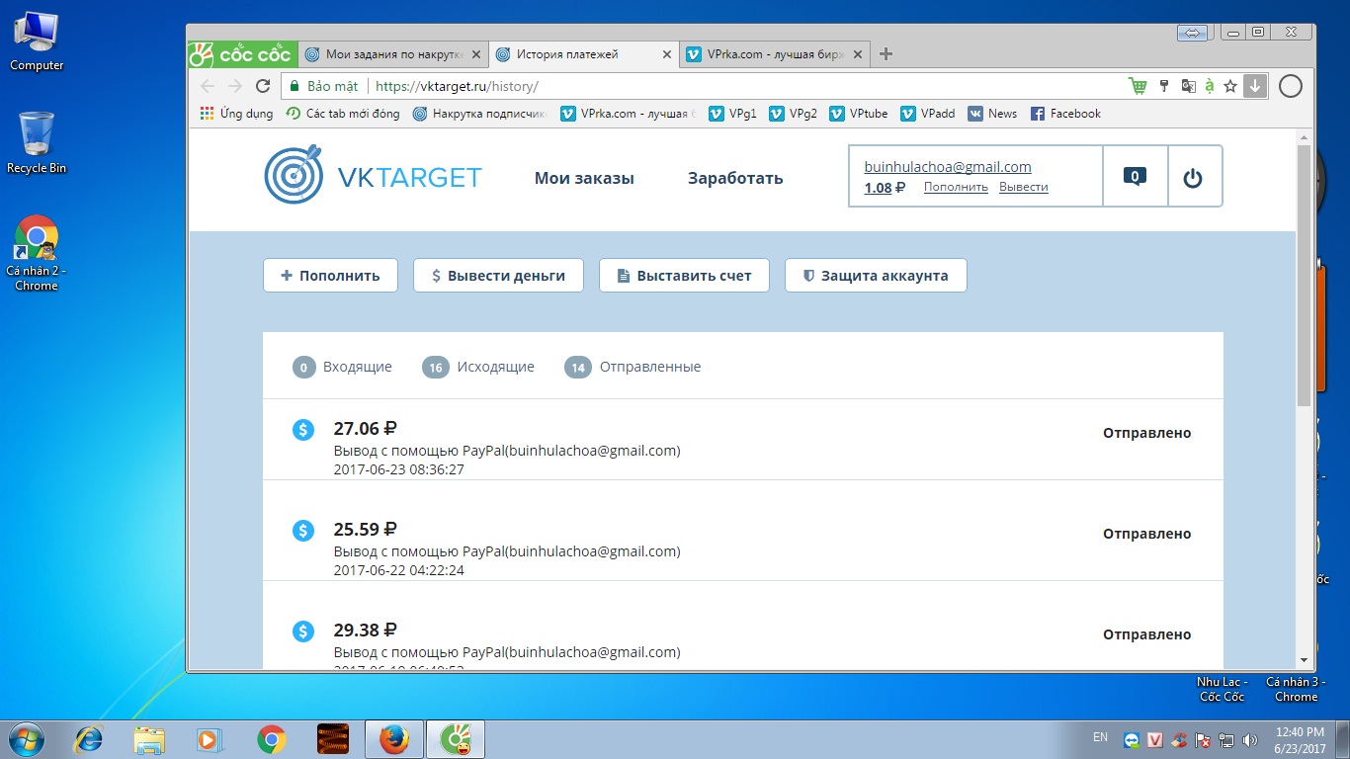Open the VPg1 bookmark
The width and height of the screenshot is (1350, 759).
point(732,114)
